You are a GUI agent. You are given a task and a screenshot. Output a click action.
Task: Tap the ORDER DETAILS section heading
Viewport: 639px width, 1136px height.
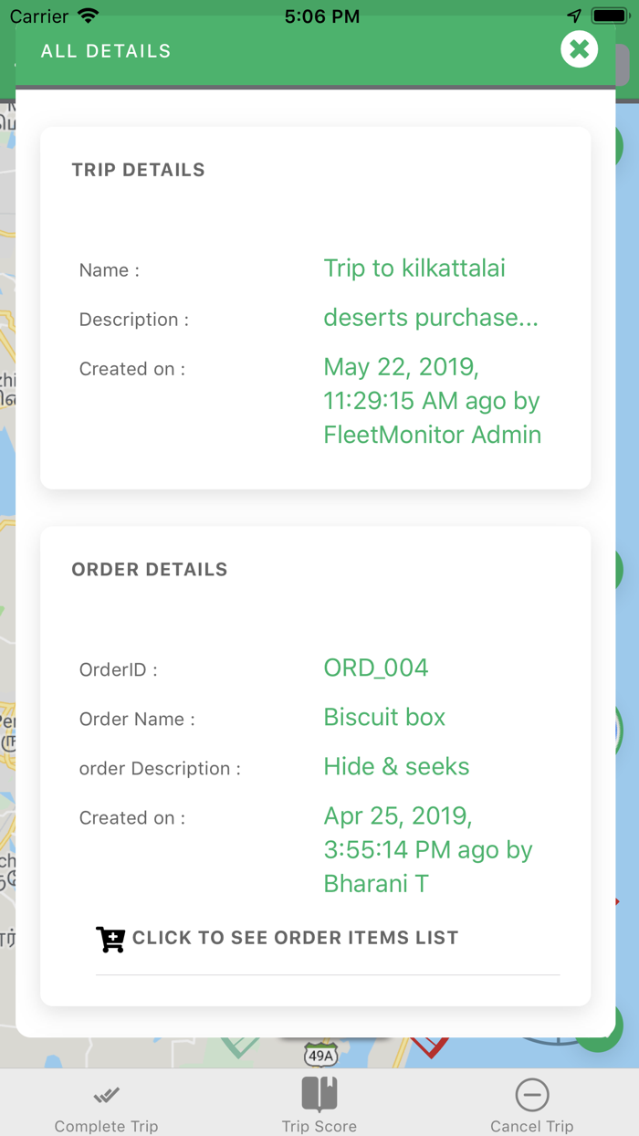tap(150, 570)
